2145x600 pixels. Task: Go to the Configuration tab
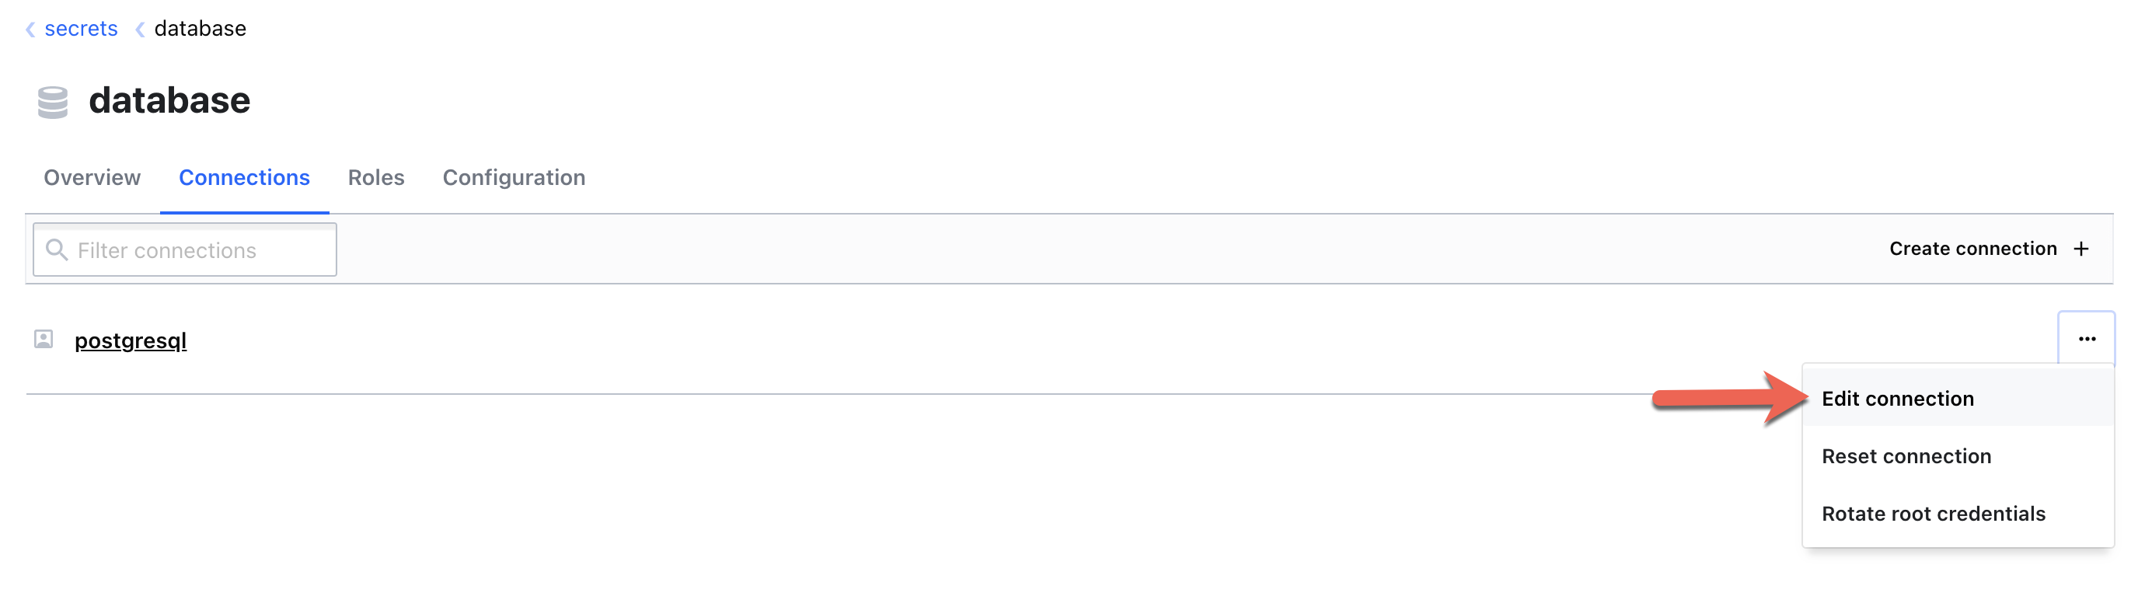pyautogui.click(x=514, y=177)
